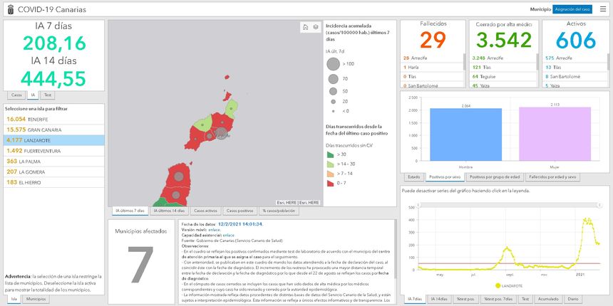
Task: Switch to the Municipios tab
Action: (x=35, y=300)
